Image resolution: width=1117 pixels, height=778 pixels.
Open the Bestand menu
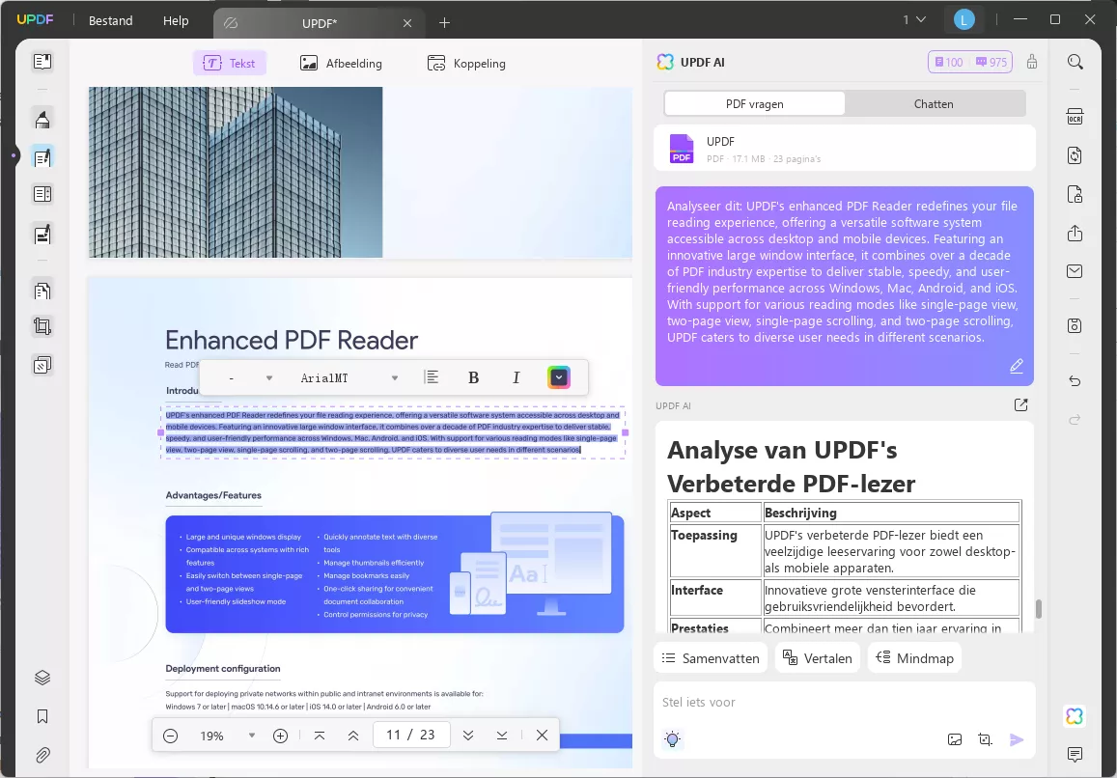[110, 20]
